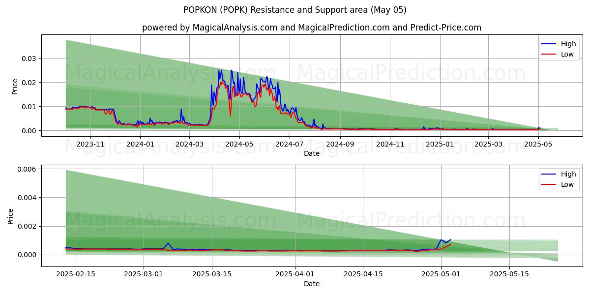Click the '2023-11' date tick on top chart
The image size is (590, 295).
[x=90, y=144]
